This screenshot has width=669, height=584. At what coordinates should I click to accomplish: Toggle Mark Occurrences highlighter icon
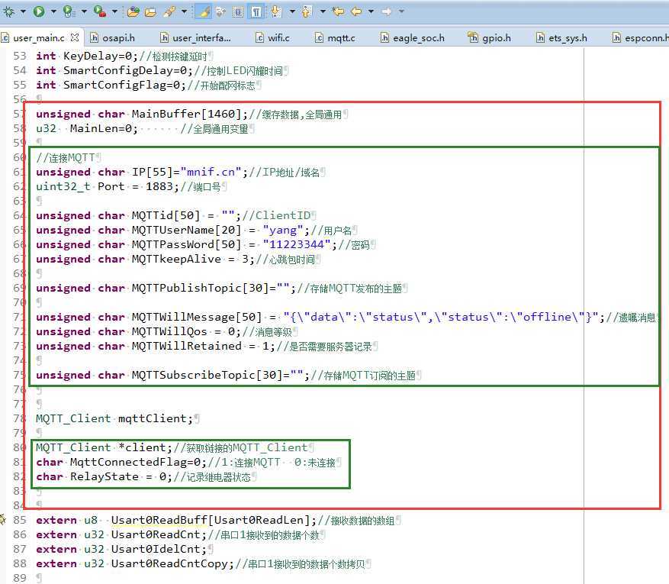[204, 11]
